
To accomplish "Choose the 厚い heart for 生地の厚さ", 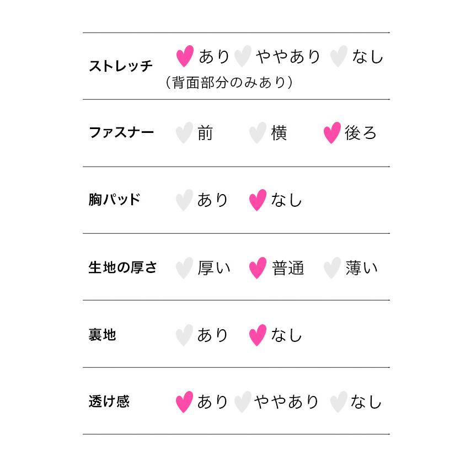I will pyautogui.click(x=184, y=268).
